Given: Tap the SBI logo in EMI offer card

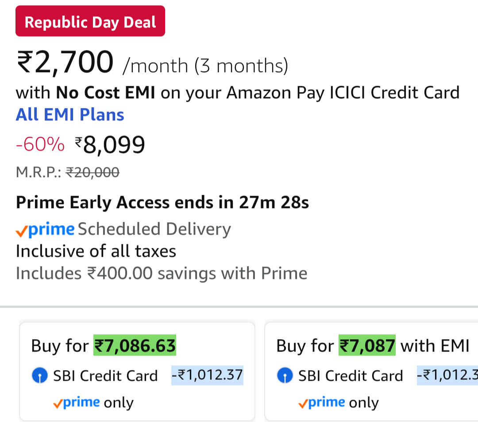Looking at the screenshot, I should (285, 376).
